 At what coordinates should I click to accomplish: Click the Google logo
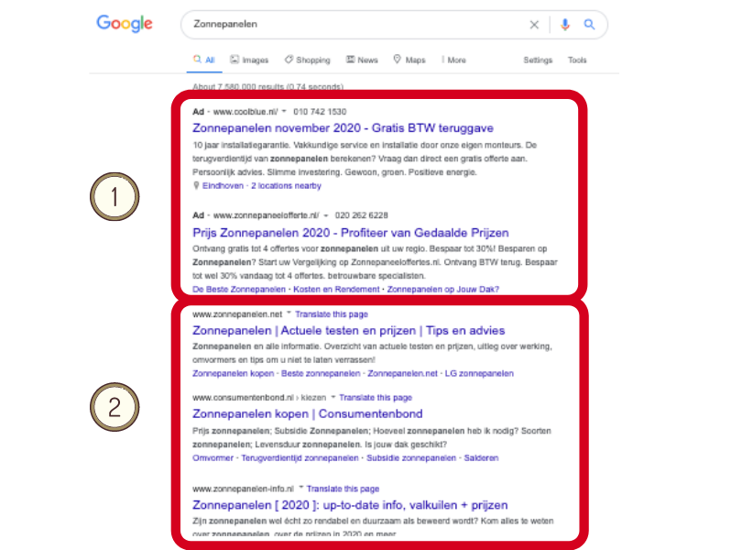click(125, 23)
